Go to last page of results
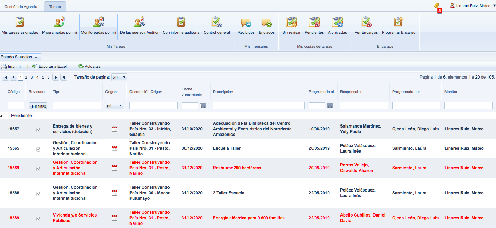The height and width of the screenshot is (228, 496). (64, 77)
